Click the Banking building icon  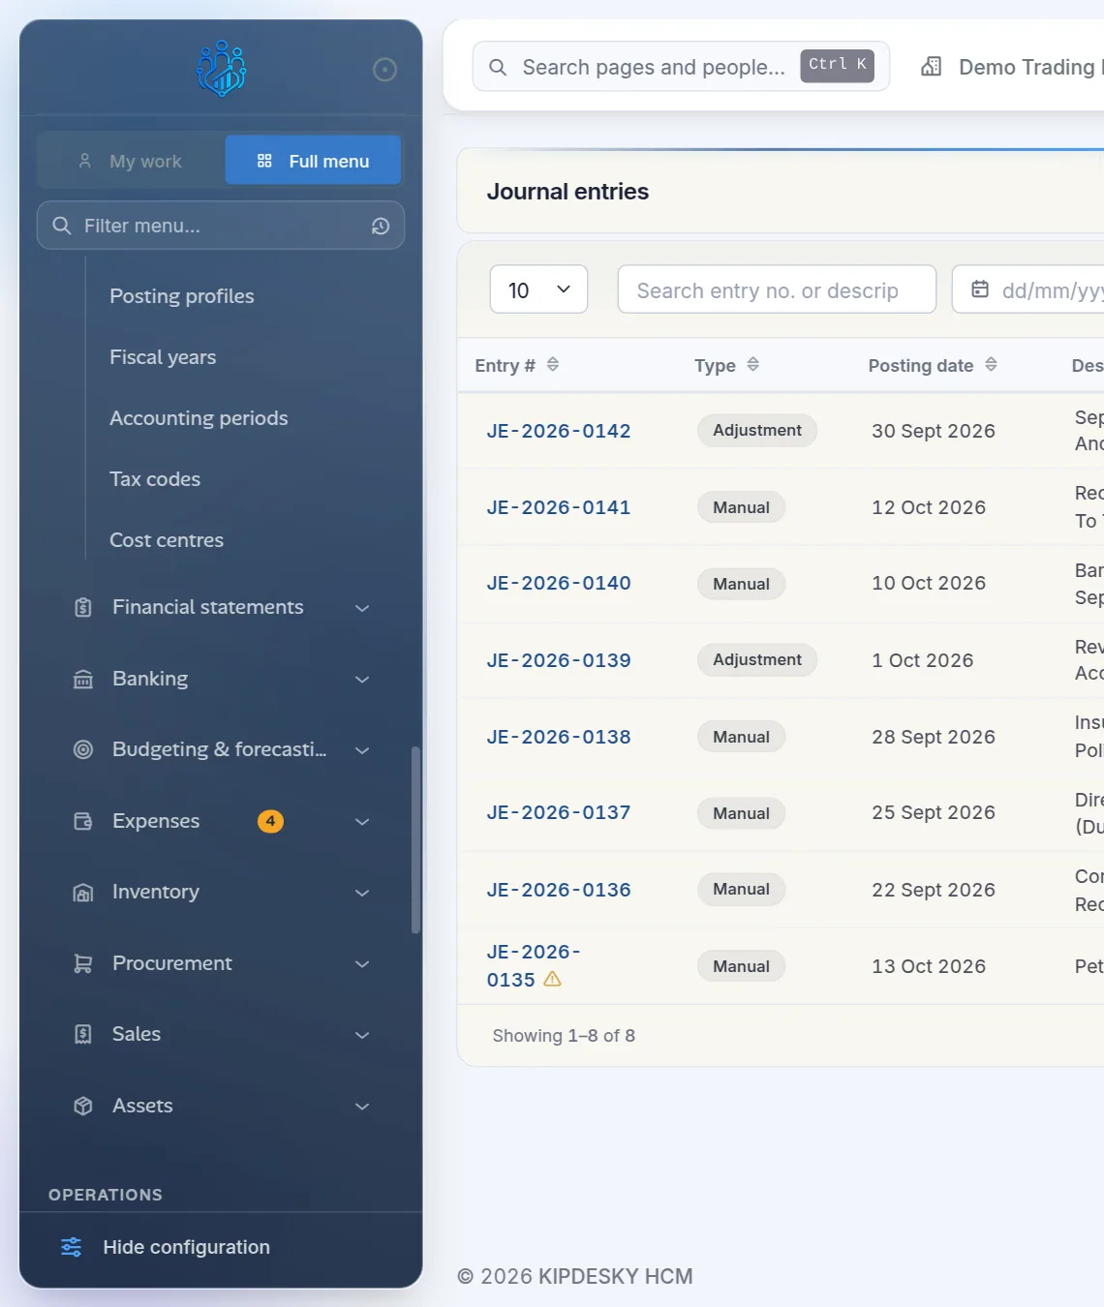[83, 680]
